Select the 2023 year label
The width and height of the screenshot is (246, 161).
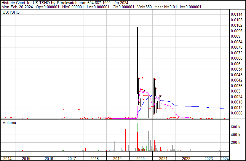tap(209, 159)
